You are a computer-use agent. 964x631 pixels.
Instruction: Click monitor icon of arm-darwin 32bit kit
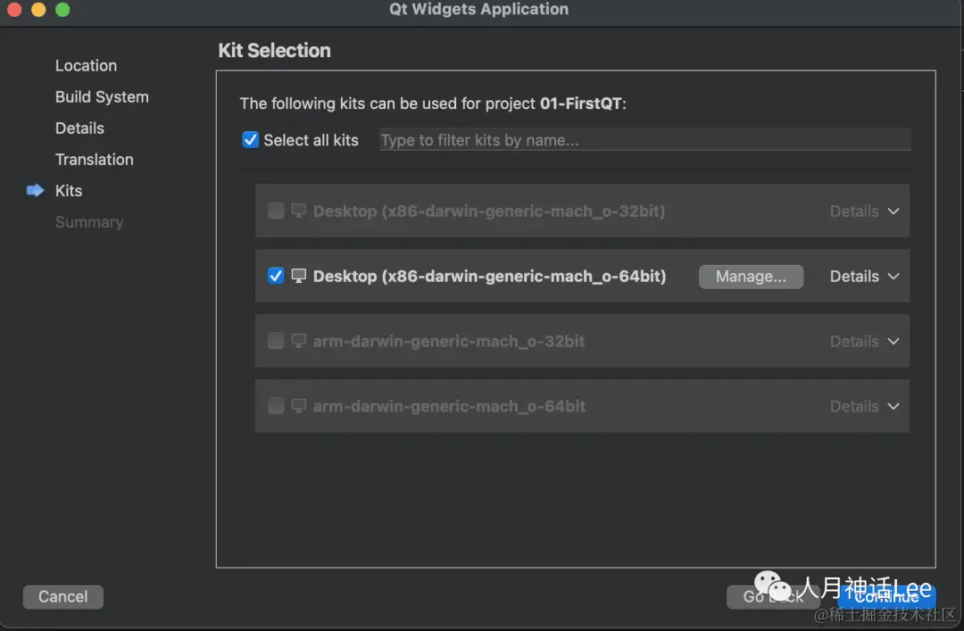(299, 341)
